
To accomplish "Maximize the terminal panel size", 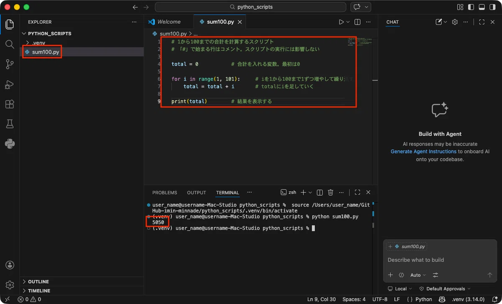I will click(357, 192).
